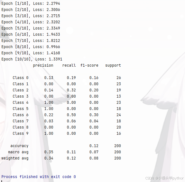Click the "Class 5" row label
Screen dimensions: 185x182
(21, 109)
